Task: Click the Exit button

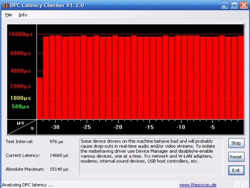Action: click(236, 170)
